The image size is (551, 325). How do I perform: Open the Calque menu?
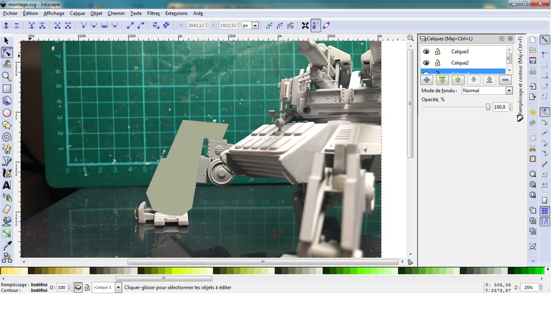click(77, 13)
